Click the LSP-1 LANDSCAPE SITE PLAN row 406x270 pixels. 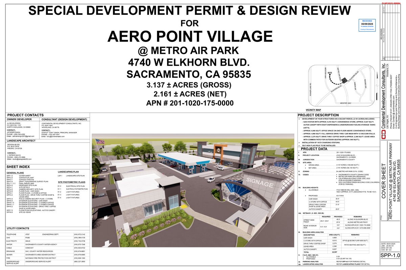pyautogui.click(x=71, y=176)
